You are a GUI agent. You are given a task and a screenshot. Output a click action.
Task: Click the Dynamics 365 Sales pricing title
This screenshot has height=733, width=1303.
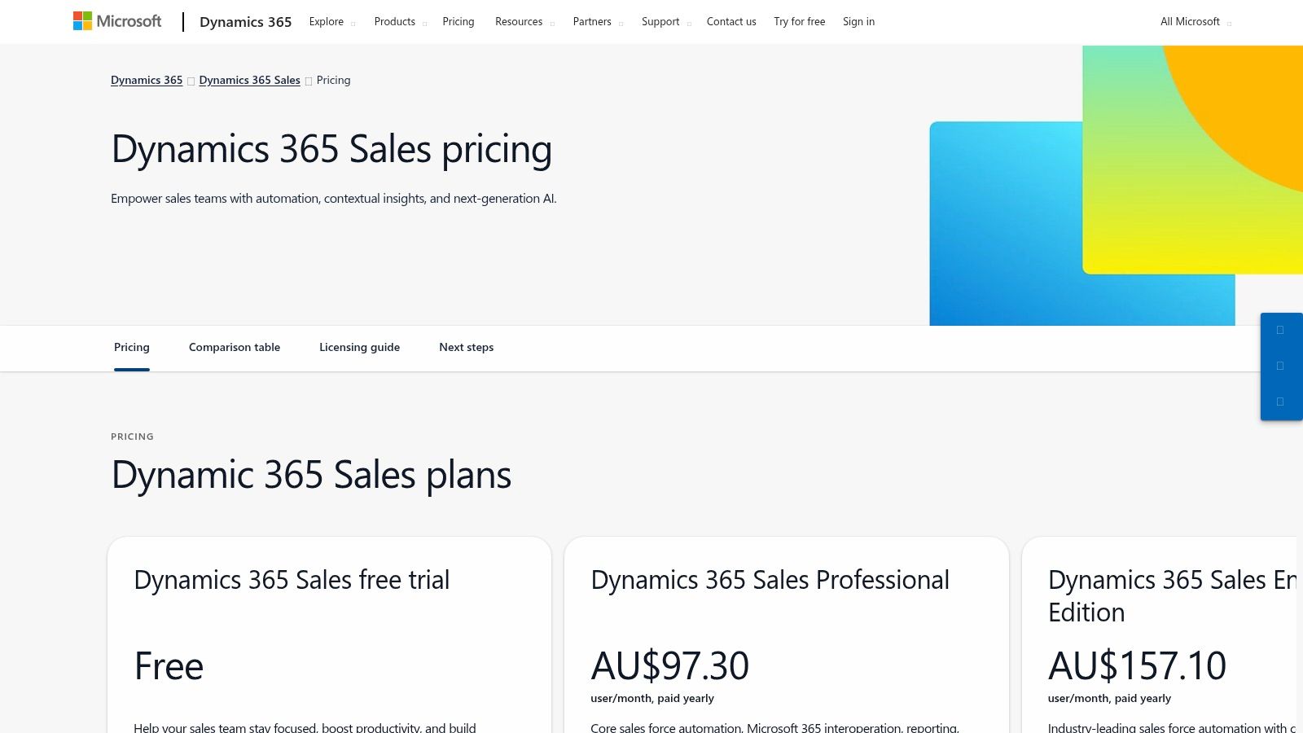[x=331, y=150]
